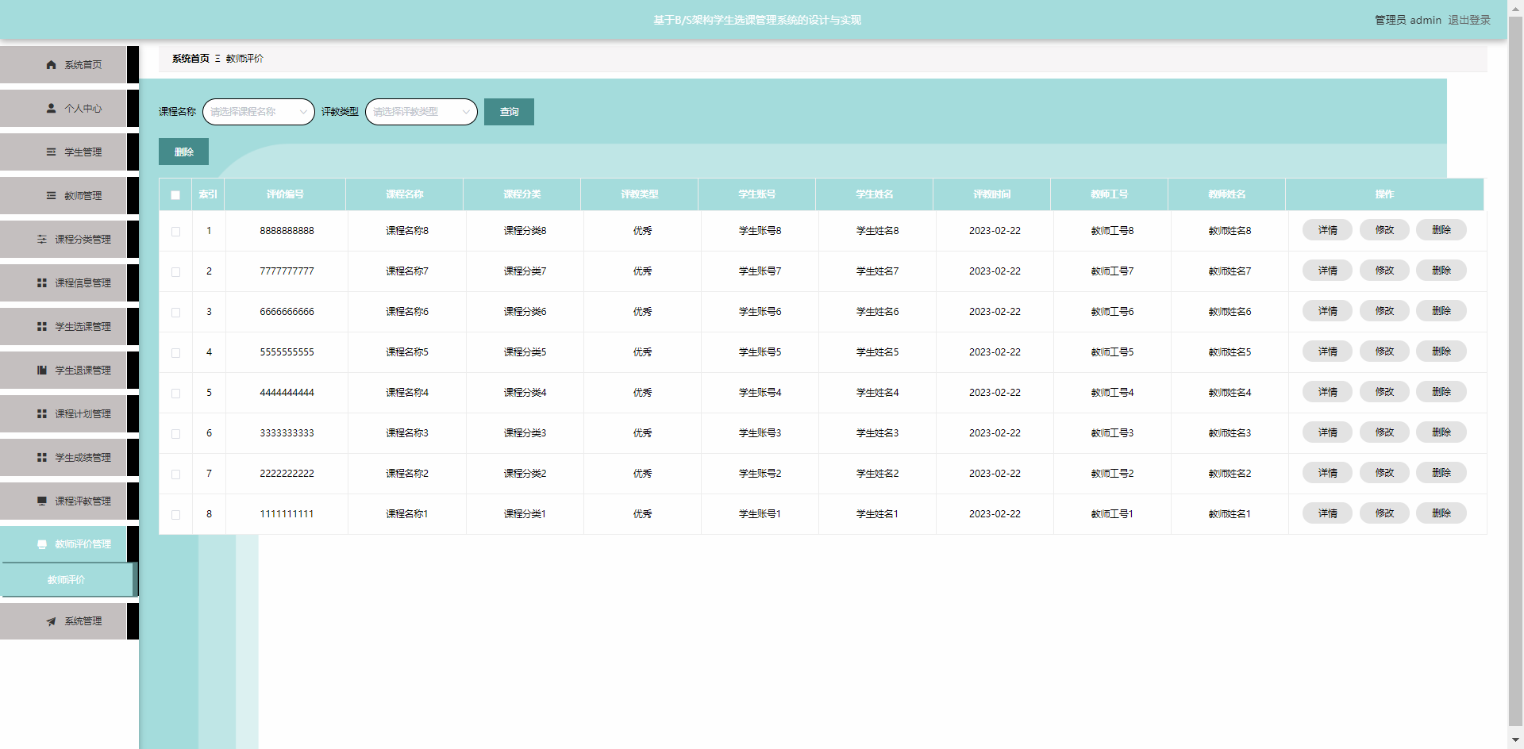The width and height of the screenshot is (1524, 749).
Task: Open 详情 for row 课程名称8
Action: [x=1327, y=230]
